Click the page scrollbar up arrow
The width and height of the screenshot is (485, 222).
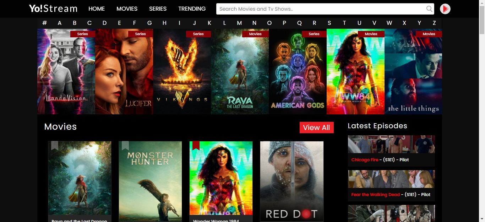coord(482,3)
